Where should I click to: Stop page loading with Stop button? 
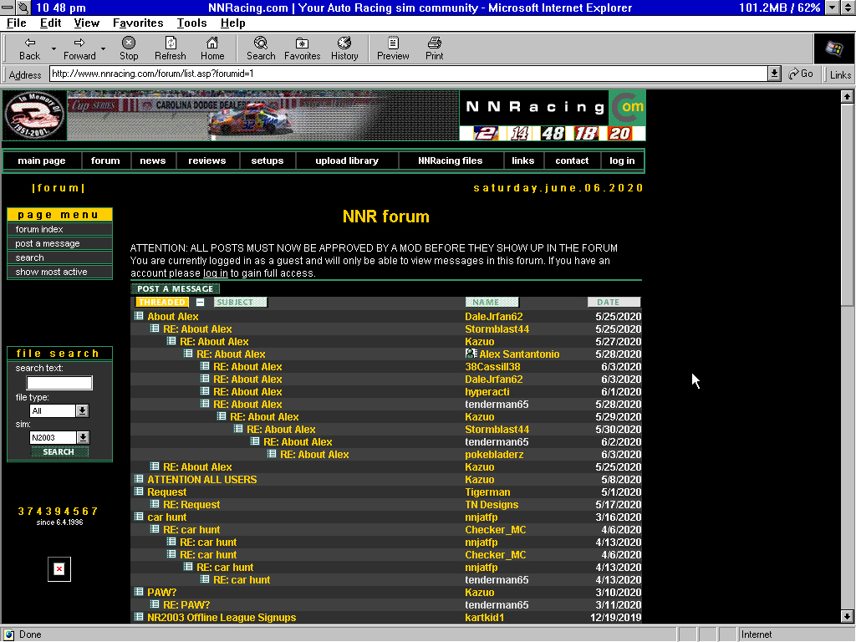pyautogui.click(x=129, y=48)
